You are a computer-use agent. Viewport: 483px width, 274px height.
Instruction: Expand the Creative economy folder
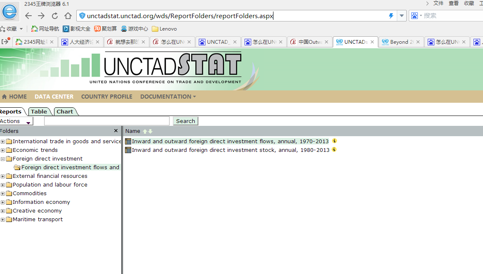pyautogui.click(x=2, y=211)
